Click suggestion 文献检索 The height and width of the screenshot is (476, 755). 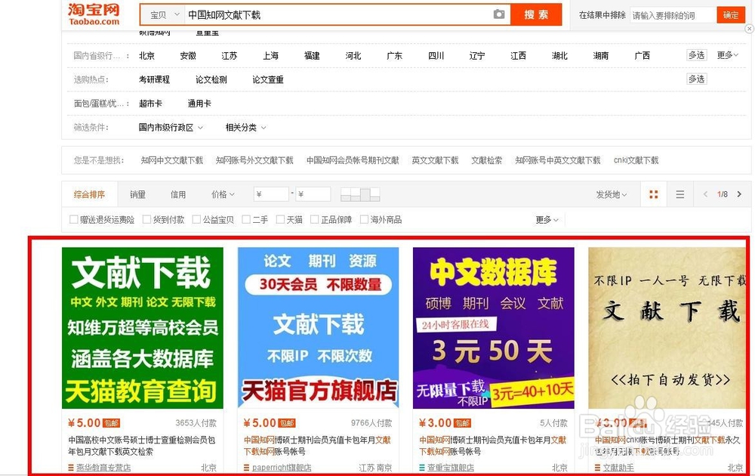[x=486, y=160]
